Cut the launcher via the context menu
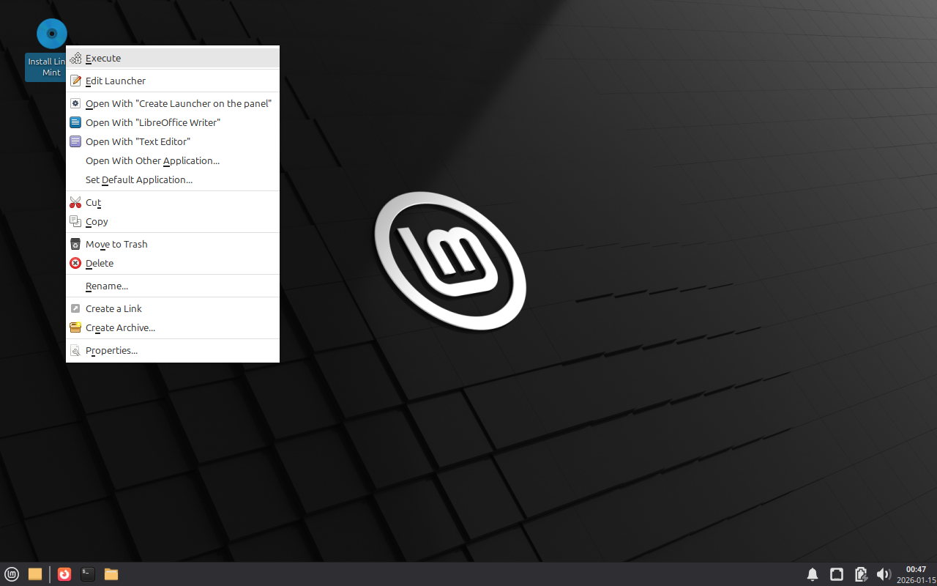 (173, 202)
